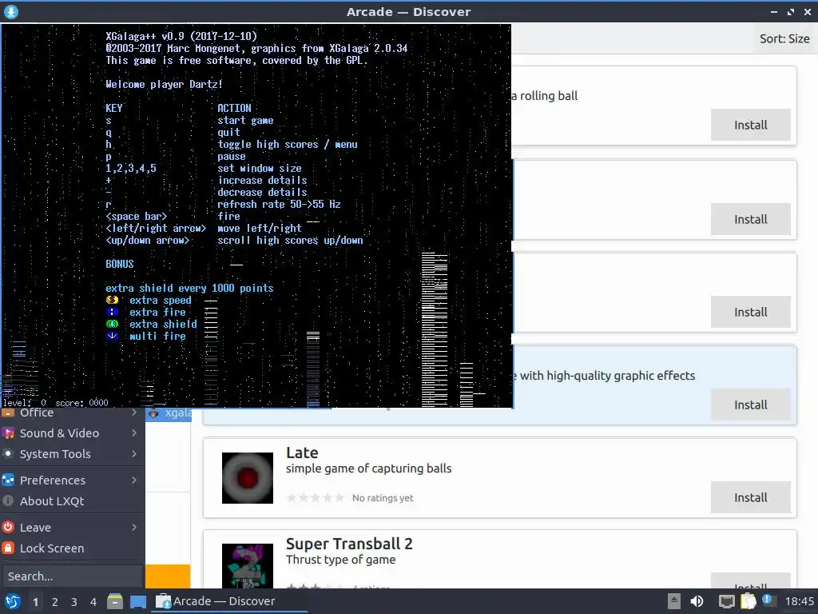Image resolution: width=818 pixels, height=614 pixels.
Task: Click the Lock Screen padlock icon
Action: click(8, 548)
